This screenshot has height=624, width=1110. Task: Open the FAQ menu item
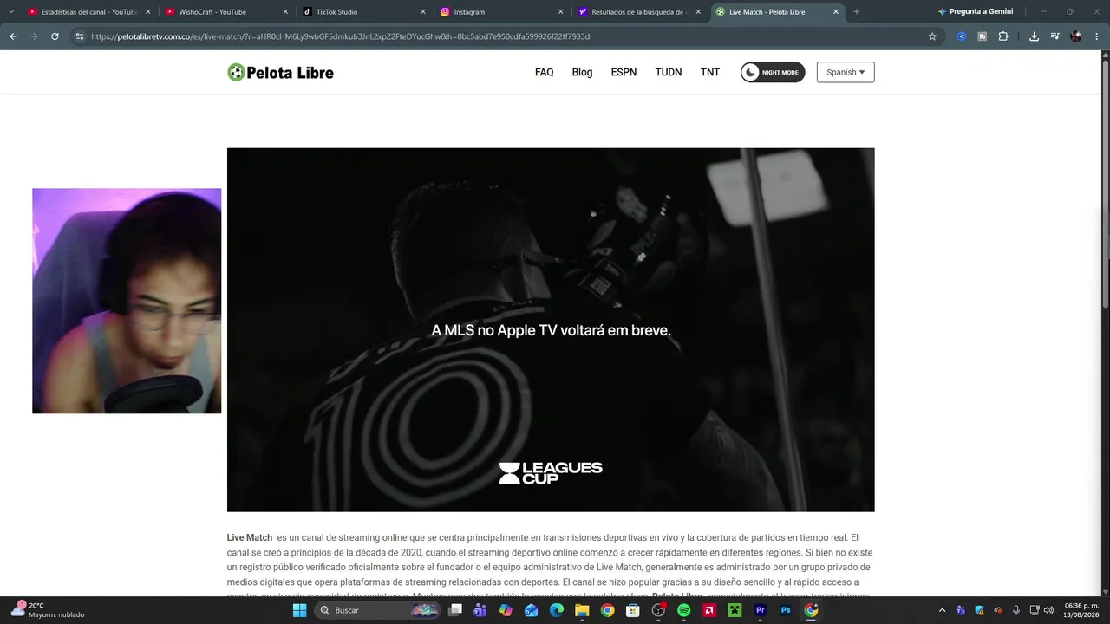coord(544,73)
